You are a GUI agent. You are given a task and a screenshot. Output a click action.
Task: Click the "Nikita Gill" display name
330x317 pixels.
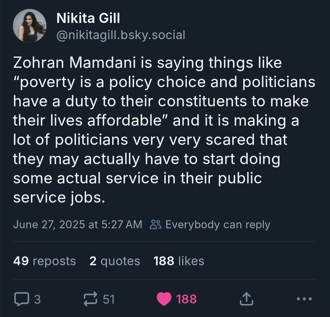[88, 19]
